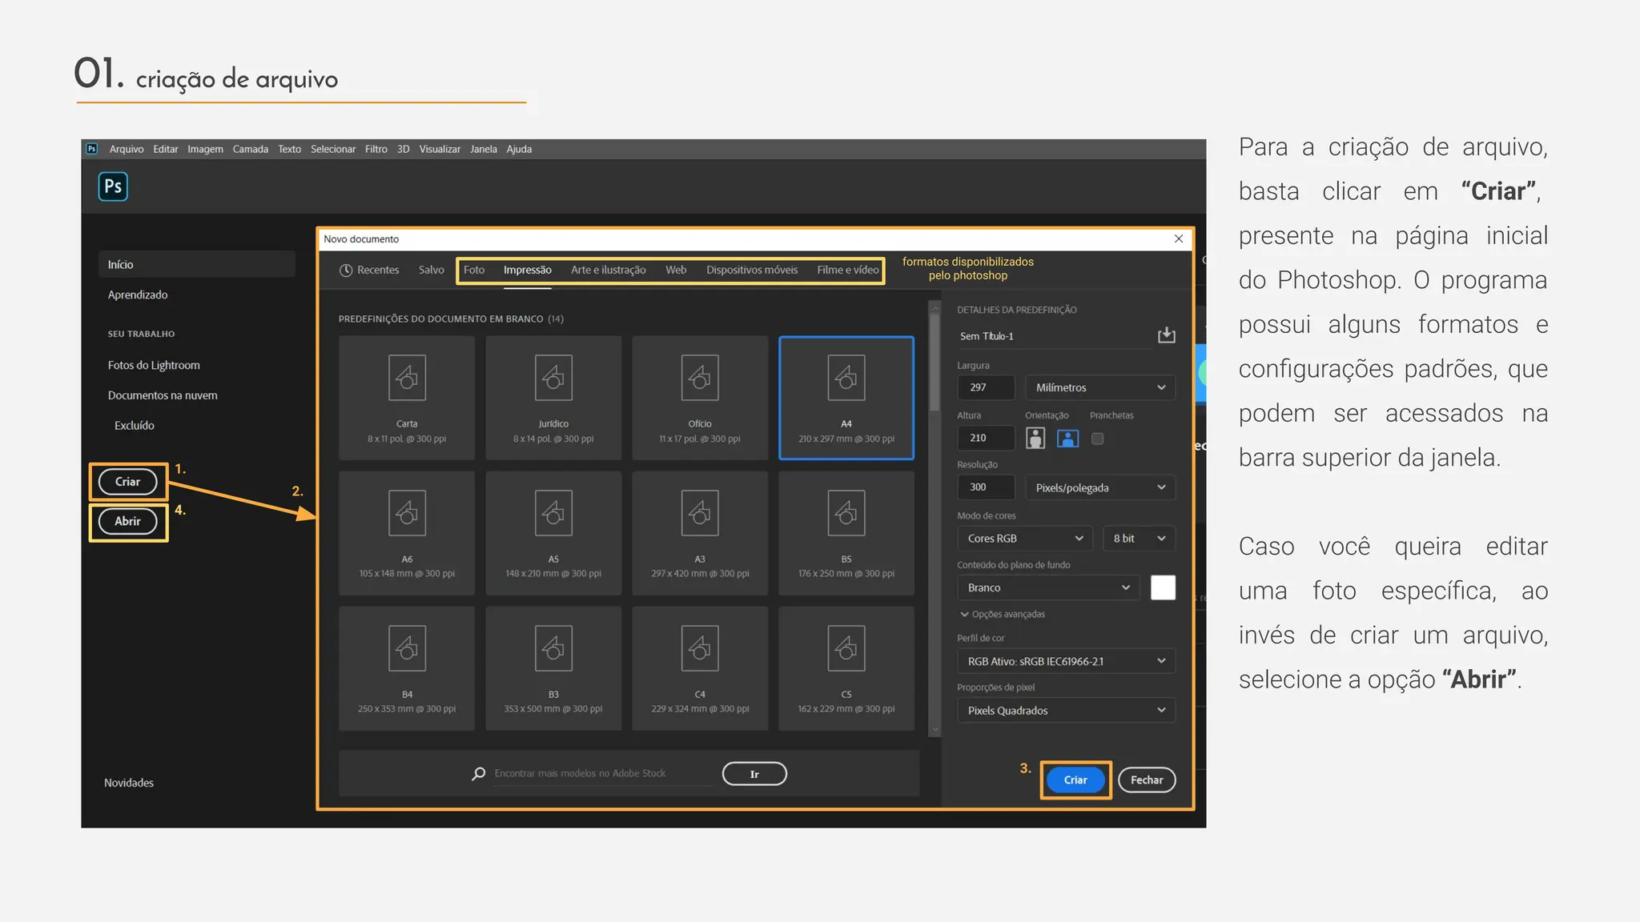Open the RGB Ativo color profile dropdown
This screenshot has height=922, width=1640.
tap(1067, 661)
